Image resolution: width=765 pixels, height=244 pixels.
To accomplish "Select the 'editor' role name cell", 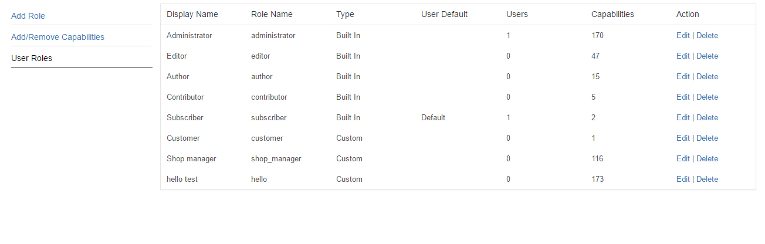I will pos(260,56).
